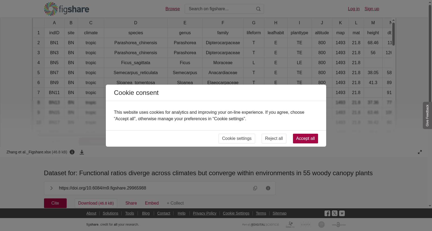Click the 'Anacardiaceae' family cell
432x231 pixels.
223,73
